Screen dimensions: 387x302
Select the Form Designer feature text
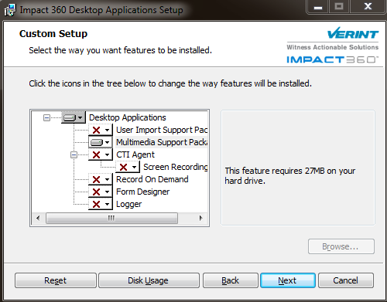pos(143,192)
